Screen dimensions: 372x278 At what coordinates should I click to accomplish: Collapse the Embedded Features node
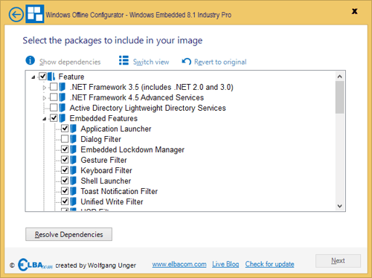[x=45, y=119]
